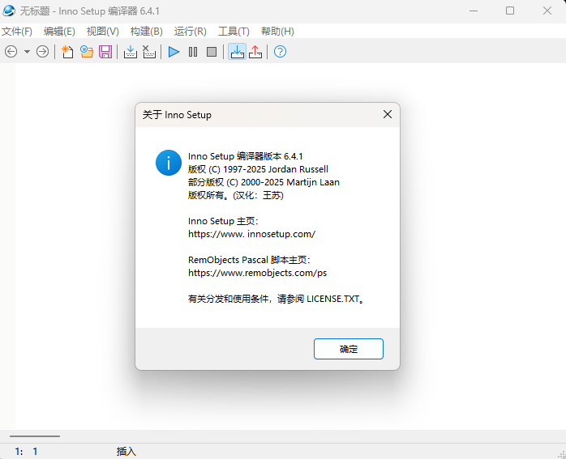Click the 1: 1 cursor position status
This screenshot has height=459, width=566.
(26, 452)
